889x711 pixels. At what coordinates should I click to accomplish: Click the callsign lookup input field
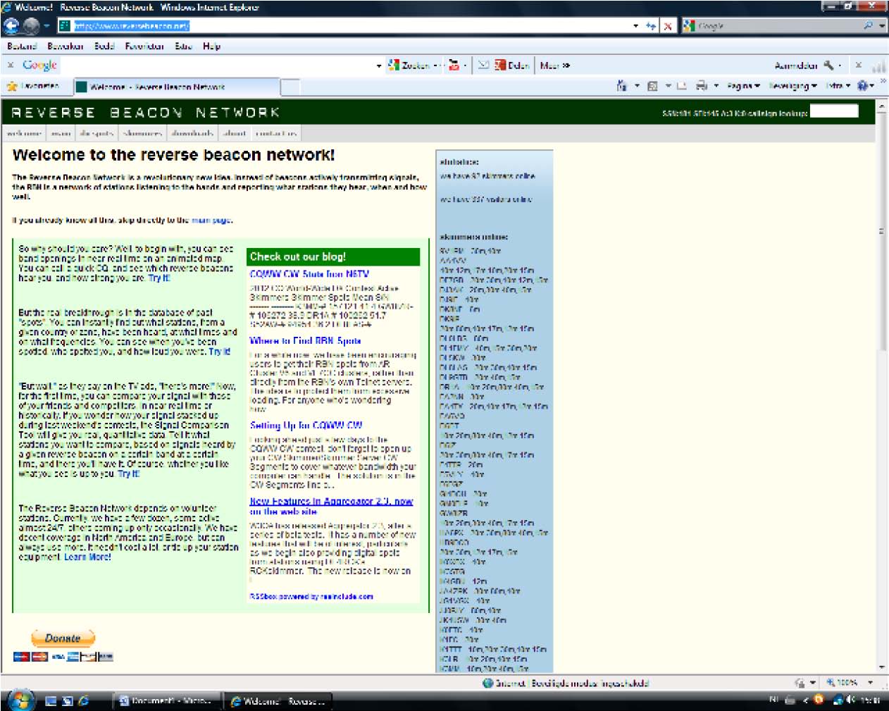point(833,111)
